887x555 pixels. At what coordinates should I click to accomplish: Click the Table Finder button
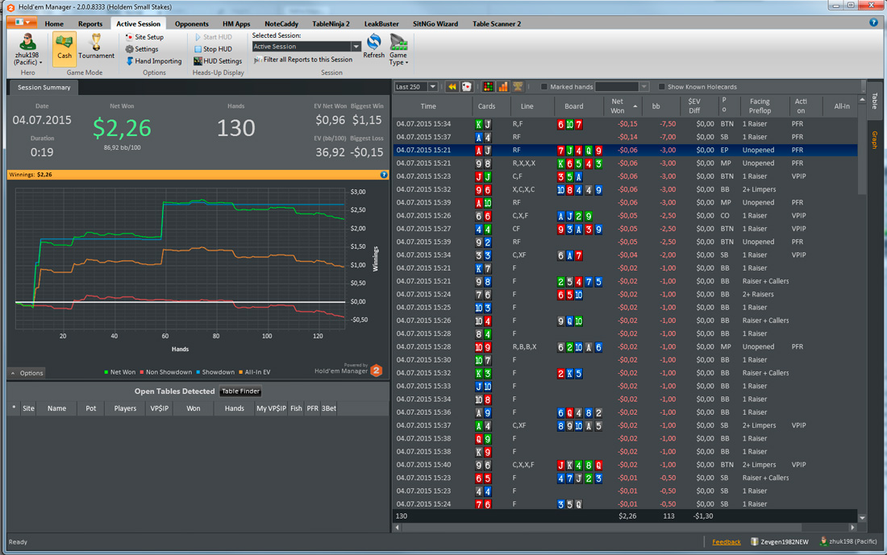[240, 391]
